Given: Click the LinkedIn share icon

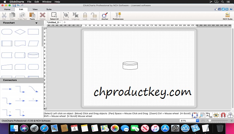Looking at the screenshot, I should pyautogui.click(x=227, y=9).
